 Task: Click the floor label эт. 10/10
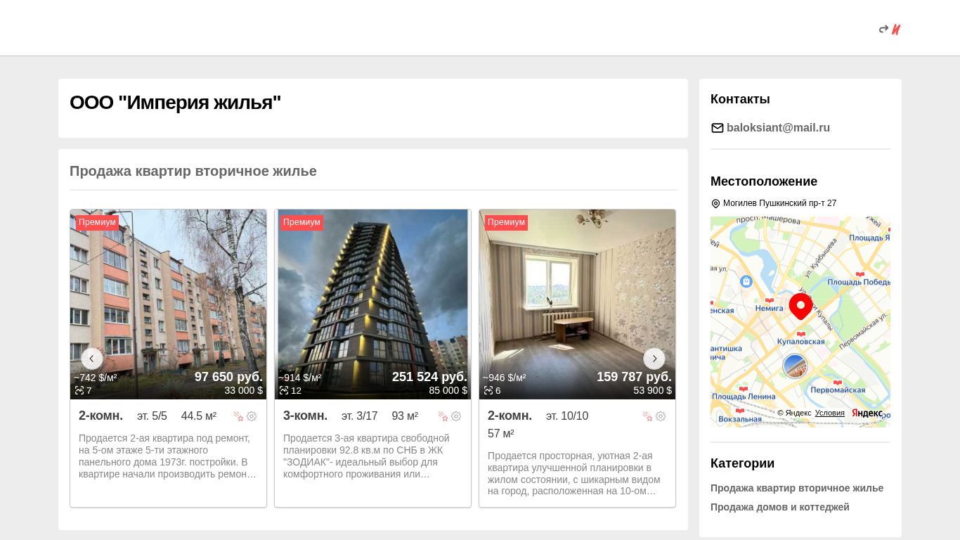pos(567,416)
